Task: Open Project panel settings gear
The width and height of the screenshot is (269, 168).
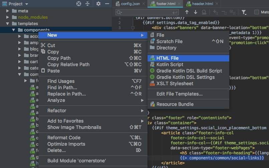Action: click(98, 4)
